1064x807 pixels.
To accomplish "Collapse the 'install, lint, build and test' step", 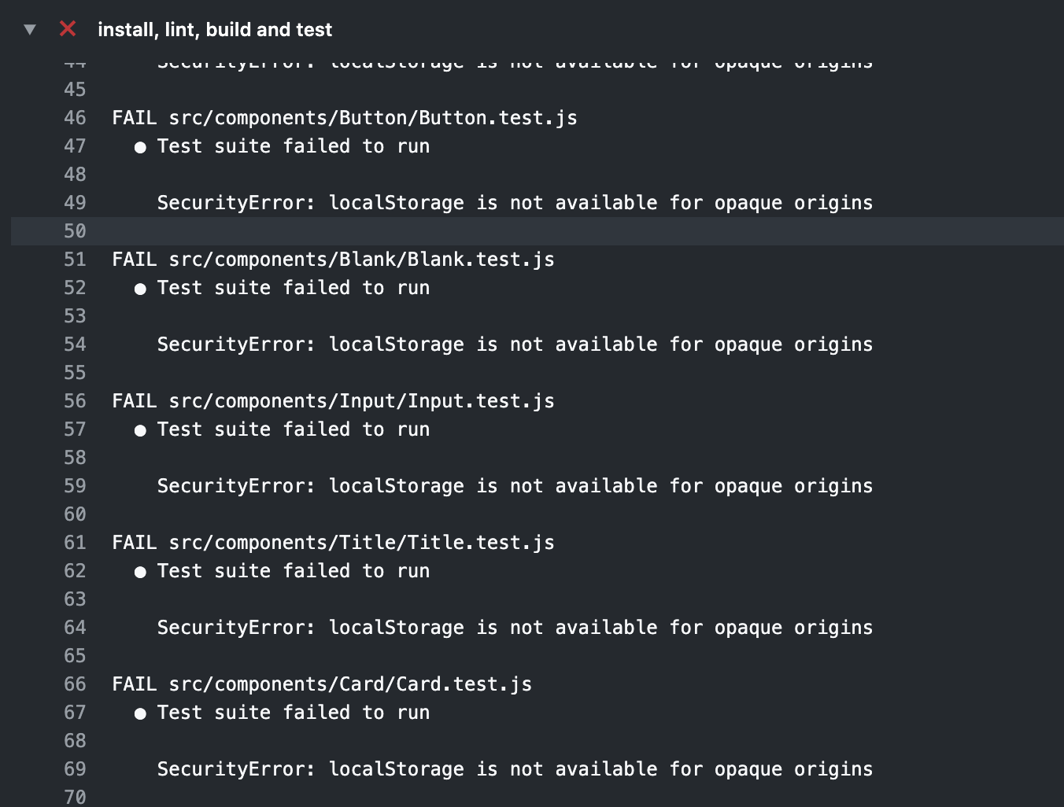I will [x=30, y=28].
